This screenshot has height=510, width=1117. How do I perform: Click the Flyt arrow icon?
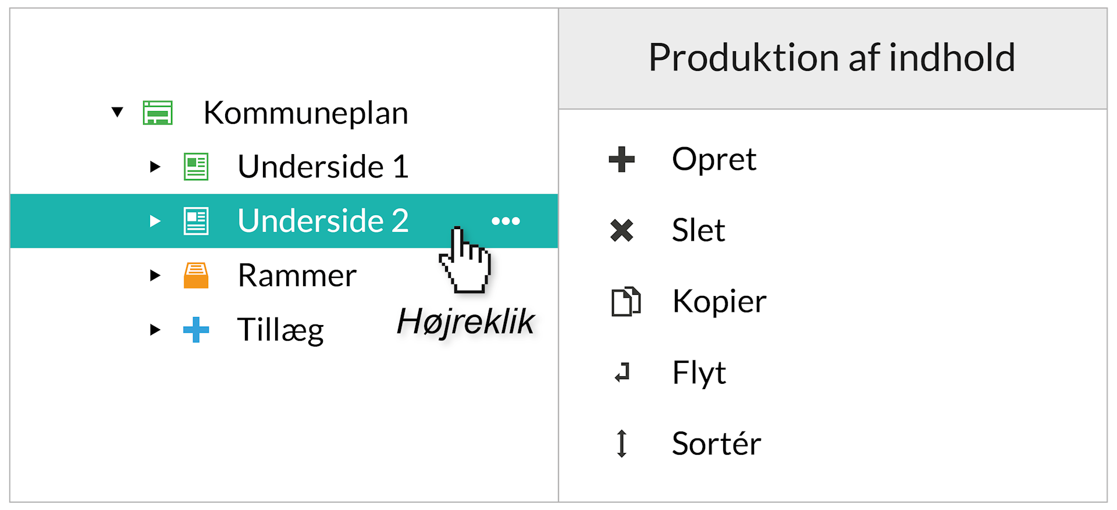coord(622,373)
